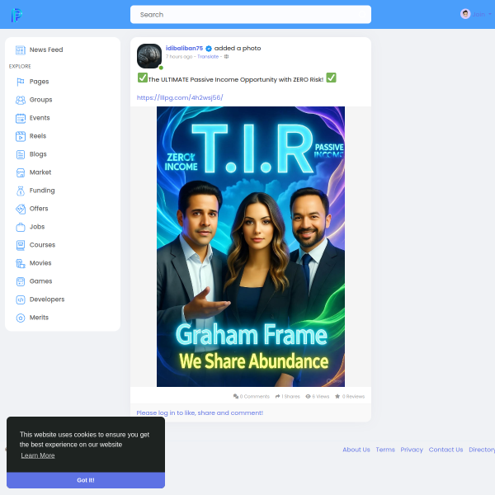The width and height of the screenshot is (495, 495).
Task: Click the post's 0 Reviews star
Action: pos(338,397)
